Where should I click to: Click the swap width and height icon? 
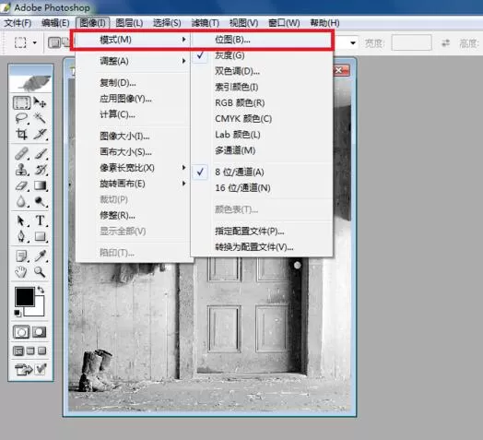tap(446, 42)
